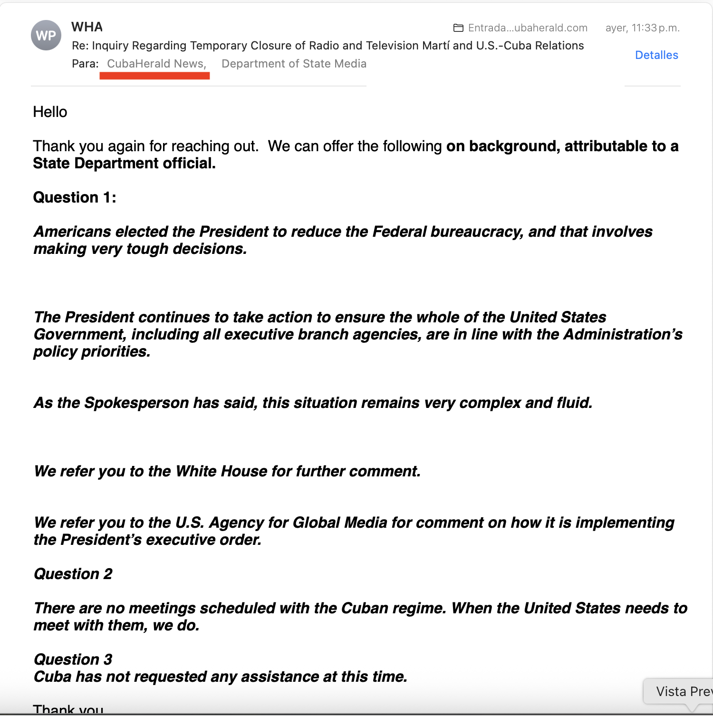Click the Department of State Media recipient

pyautogui.click(x=294, y=63)
